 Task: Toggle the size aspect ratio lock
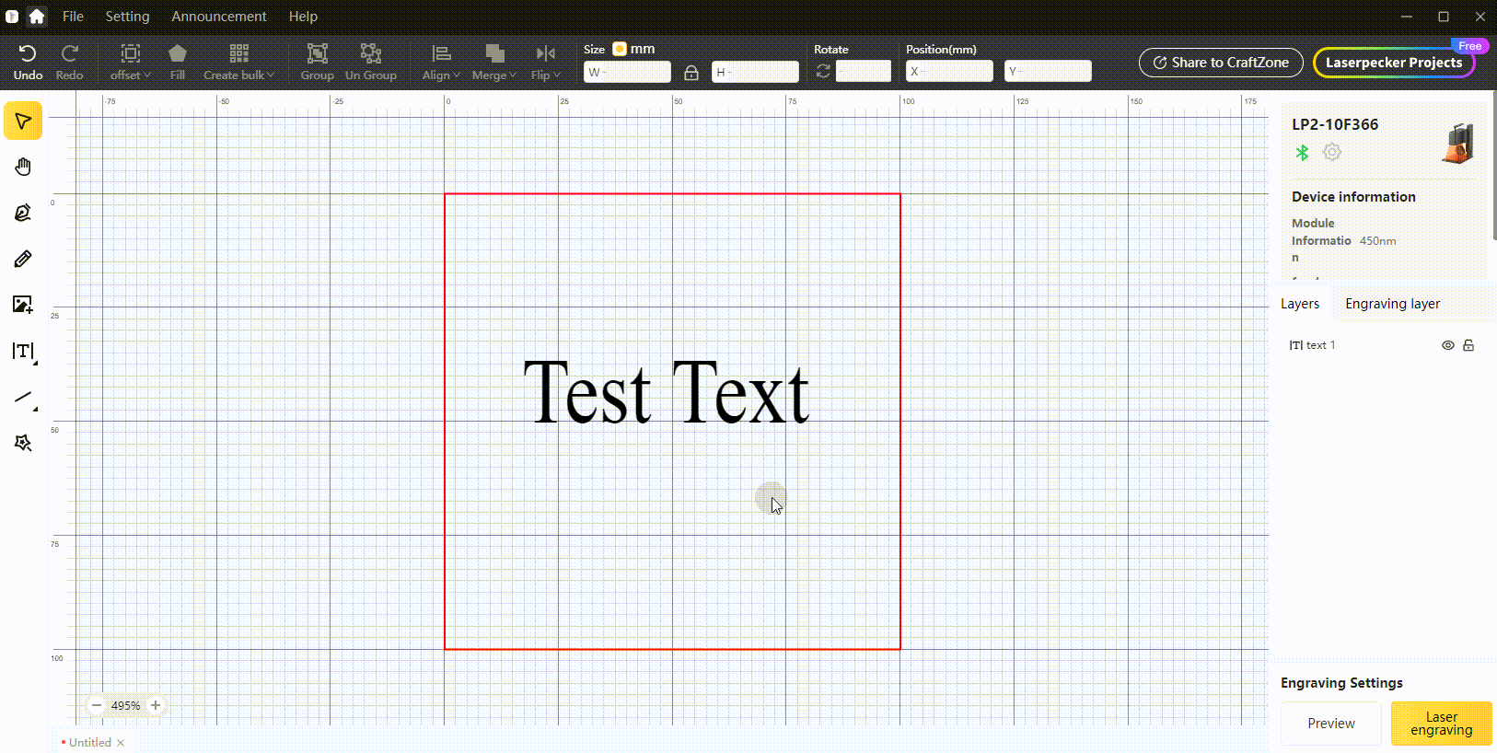pos(691,72)
